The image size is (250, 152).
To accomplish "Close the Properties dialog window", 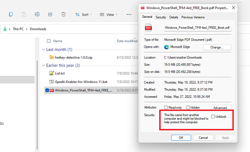I will 234,7.
